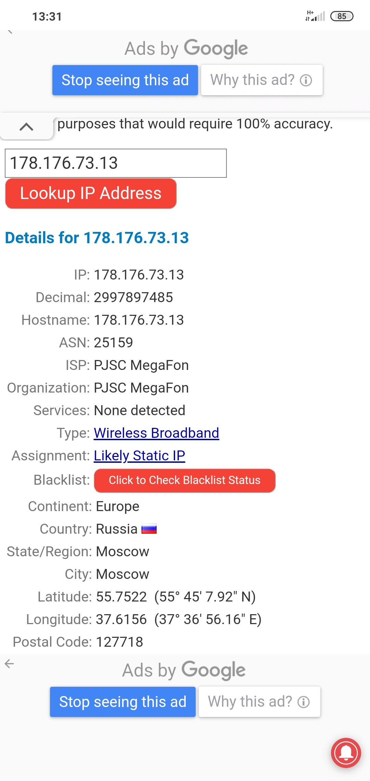Open the 'Wireless Broadband' type link
The image size is (370, 781).
[156, 433]
